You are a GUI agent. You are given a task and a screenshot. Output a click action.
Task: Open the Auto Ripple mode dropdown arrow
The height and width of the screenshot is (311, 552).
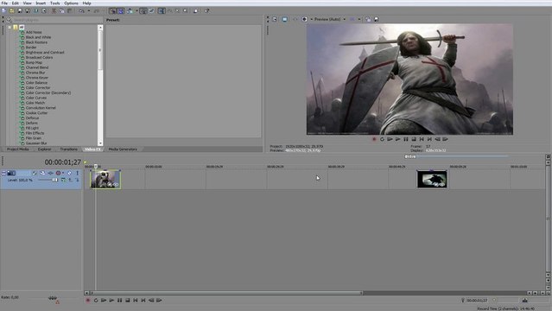pyautogui.click(x=136, y=11)
